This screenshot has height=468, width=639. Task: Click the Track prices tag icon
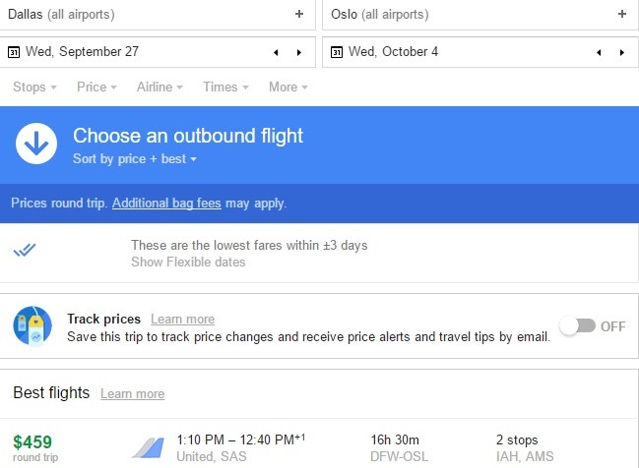point(32,326)
